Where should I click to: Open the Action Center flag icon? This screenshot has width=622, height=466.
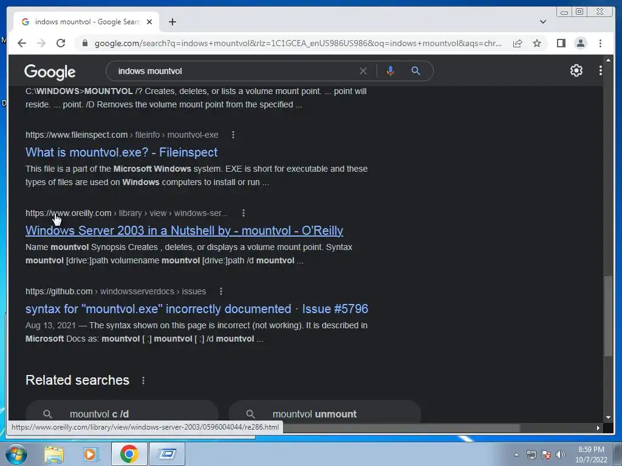point(546,455)
